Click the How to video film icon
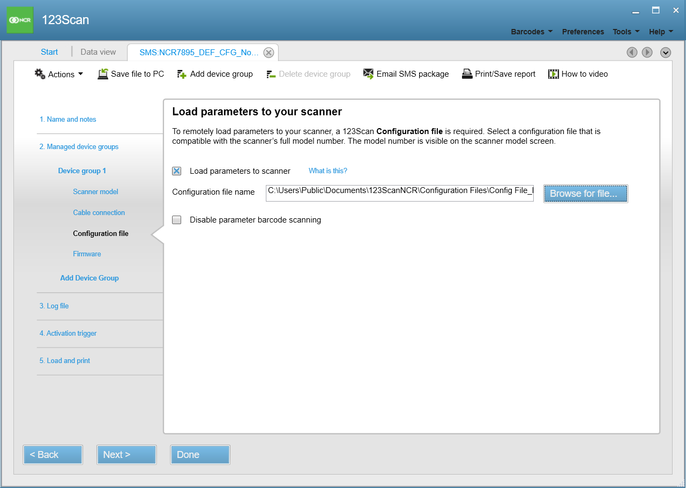This screenshot has width=686, height=488. pyautogui.click(x=554, y=74)
